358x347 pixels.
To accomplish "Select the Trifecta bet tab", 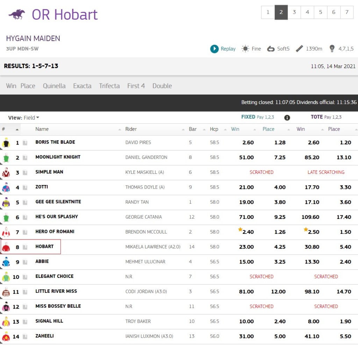I will 109,86.
